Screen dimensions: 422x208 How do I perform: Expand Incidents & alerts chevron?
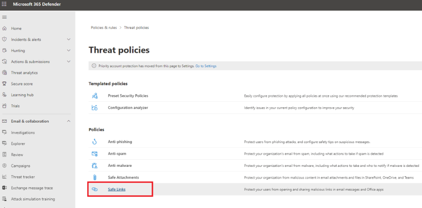[x=69, y=39]
